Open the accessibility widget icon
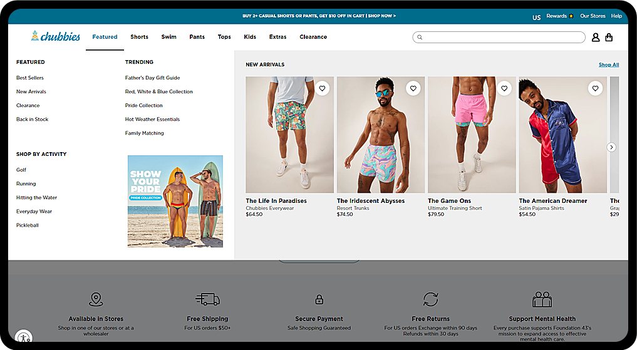This screenshot has height=350, width=637. tap(24, 337)
